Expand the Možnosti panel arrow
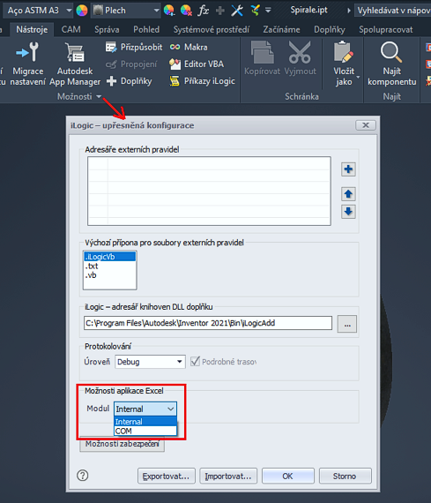 tap(99, 96)
